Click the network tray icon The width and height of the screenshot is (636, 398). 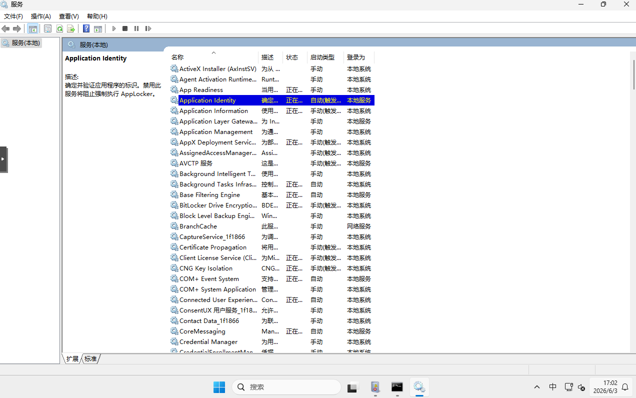pos(568,387)
